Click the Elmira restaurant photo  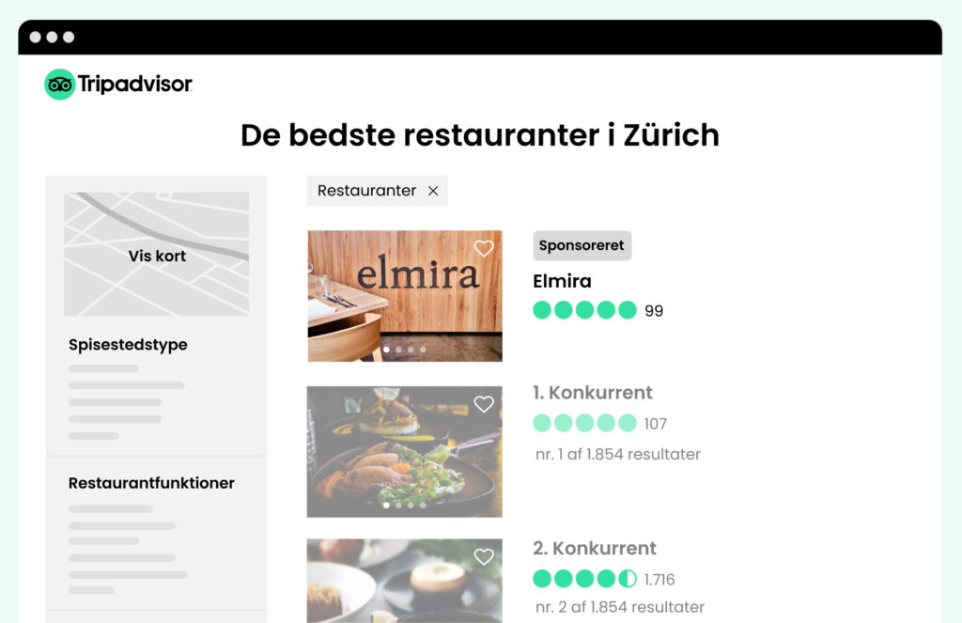pyautogui.click(x=405, y=296)
